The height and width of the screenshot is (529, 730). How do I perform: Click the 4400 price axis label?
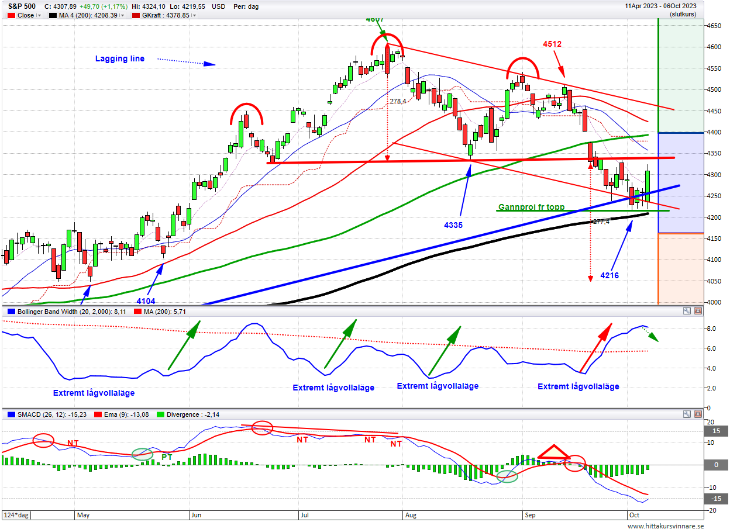(x=713, y=132)
